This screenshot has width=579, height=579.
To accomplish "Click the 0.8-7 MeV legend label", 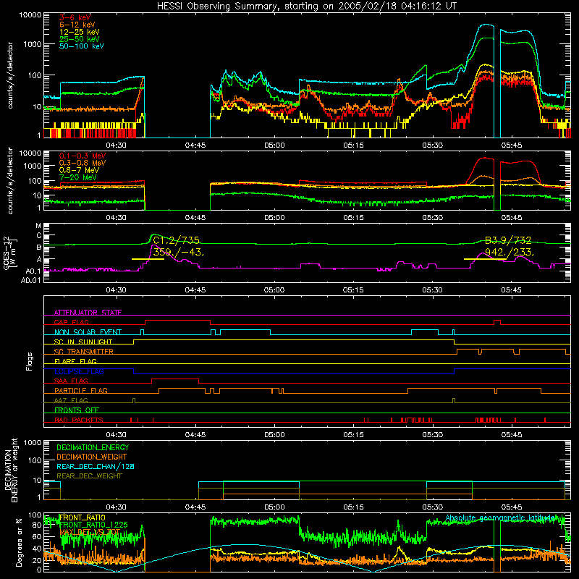I will pos(79,170).
